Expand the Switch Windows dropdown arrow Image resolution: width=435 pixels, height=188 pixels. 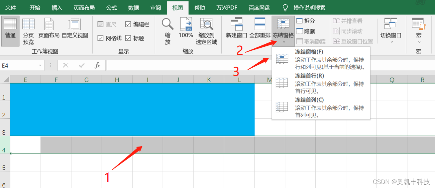click(x=391, y=42)
